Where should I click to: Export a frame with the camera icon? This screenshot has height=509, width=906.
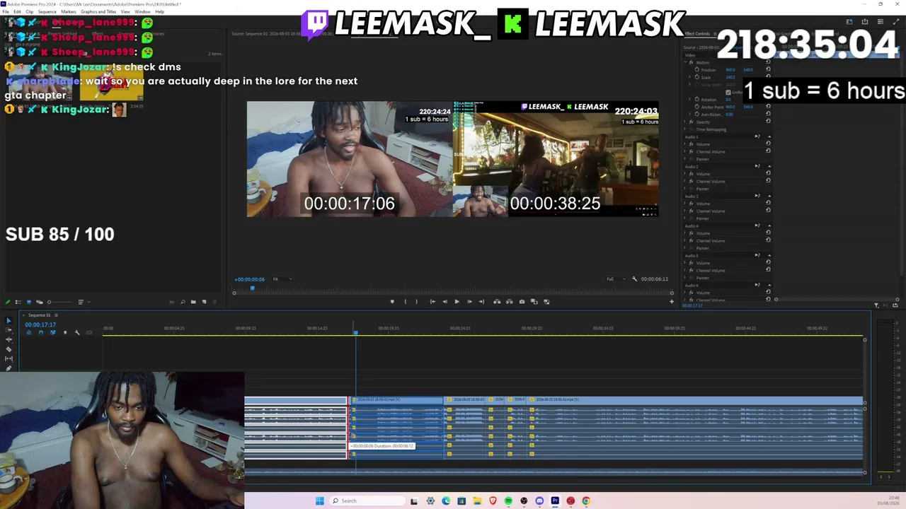click(522, 302)
